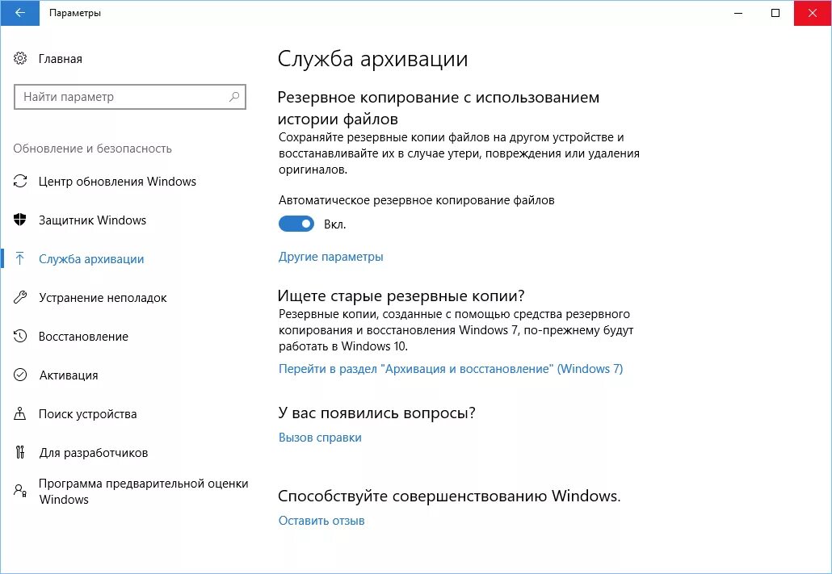The width and height of the screenshot is (832, 574).
Task: Click the Оставить отзыв link
Action: click(x=321, y=521)
